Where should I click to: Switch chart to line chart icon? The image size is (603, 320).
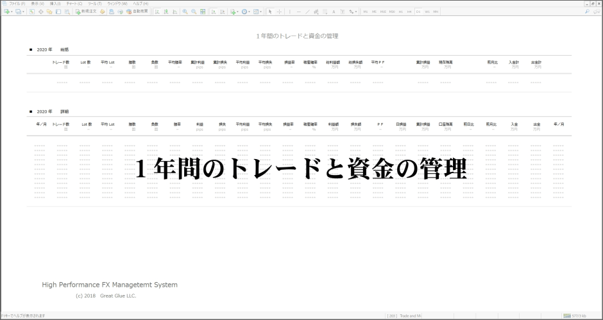pyautogui.click(x=174, y=12)
